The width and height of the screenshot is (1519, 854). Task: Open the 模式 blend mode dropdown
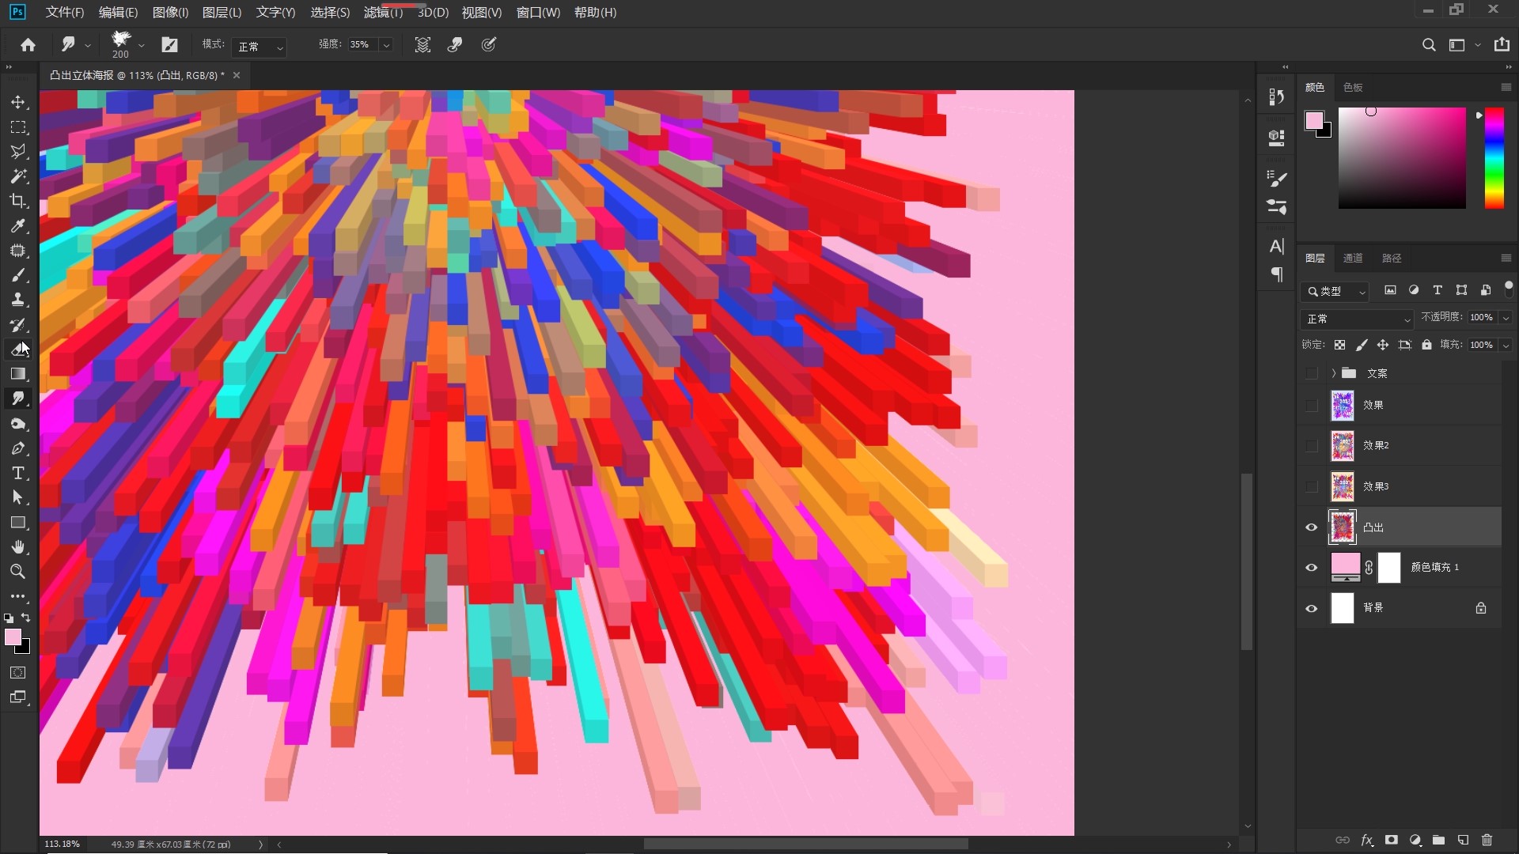pos(260,47)
